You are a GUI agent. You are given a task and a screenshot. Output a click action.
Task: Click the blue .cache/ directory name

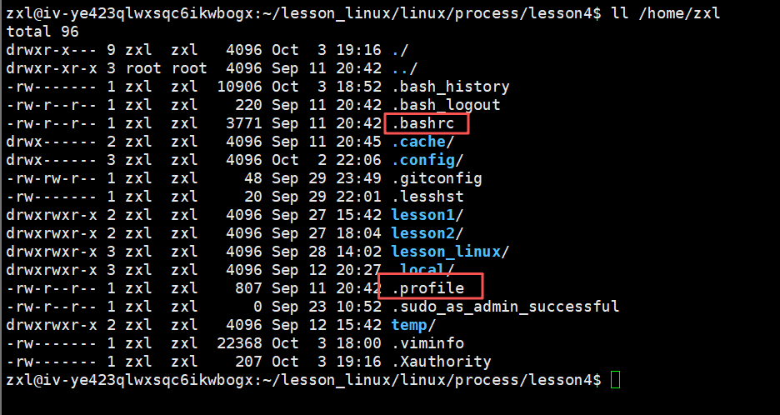pyautogui.click(x=422, y=142)
